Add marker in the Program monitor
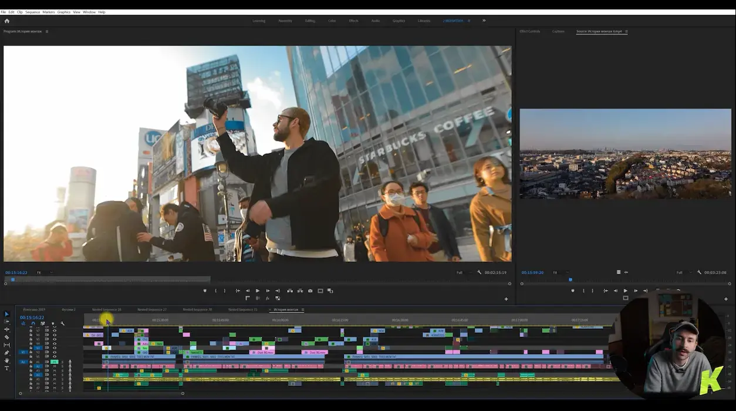736x411 pixels. pyautogui.click(x=205, y=291)
